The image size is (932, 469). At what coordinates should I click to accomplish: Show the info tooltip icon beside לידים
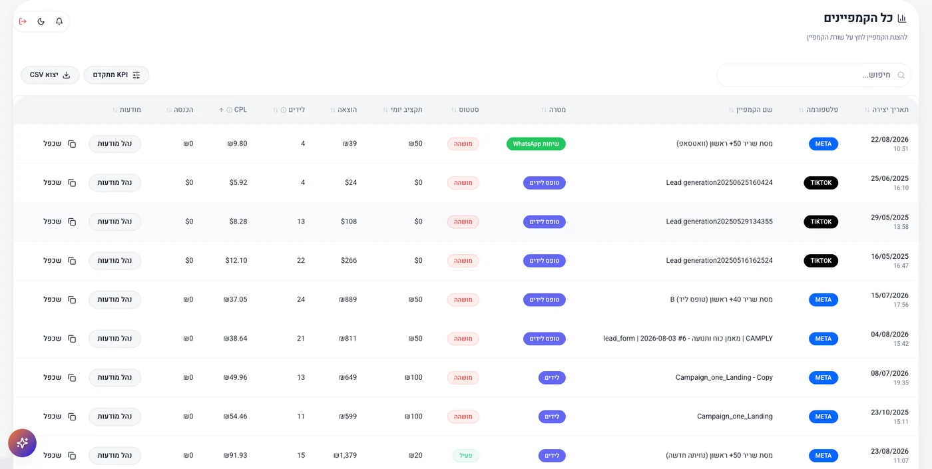[284, 110]
